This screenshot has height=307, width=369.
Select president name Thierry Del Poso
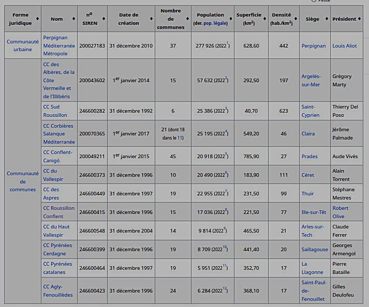[x=345, y=111]
